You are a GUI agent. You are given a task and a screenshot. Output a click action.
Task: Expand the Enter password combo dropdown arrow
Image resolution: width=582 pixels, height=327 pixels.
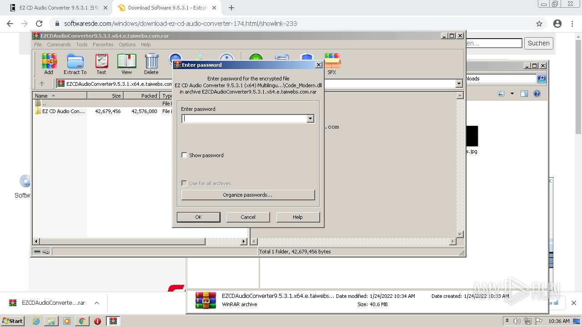[310, 119]
